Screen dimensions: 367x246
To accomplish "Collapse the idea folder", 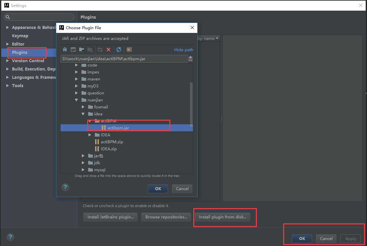I will click(83, 114).
